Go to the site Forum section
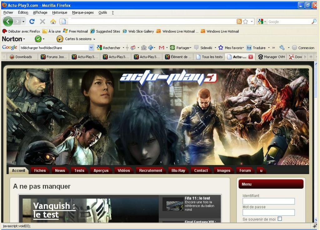Screen dimensions: 320x230 coord(245,170)
